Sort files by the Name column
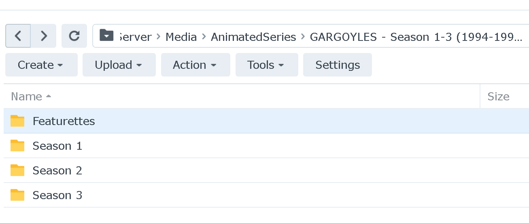The height and width of the screenshot is (223, 529). click(27, 96)
